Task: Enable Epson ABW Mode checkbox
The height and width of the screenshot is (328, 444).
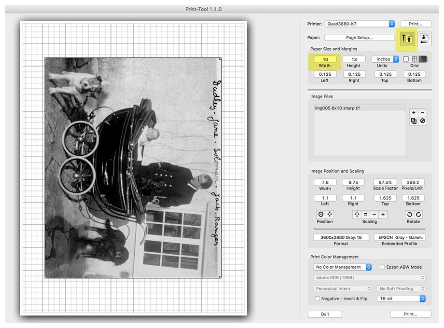Action: (x=382, y=267)
